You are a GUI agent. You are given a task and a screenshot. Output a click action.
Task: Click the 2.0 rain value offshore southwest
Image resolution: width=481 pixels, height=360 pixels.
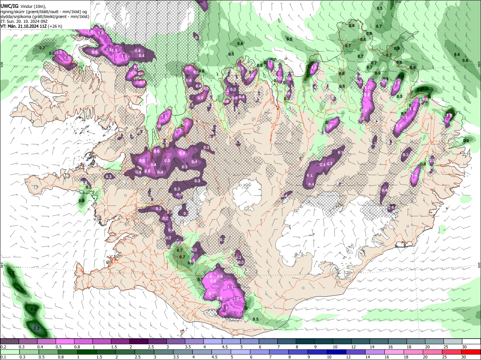click(33, 309)
